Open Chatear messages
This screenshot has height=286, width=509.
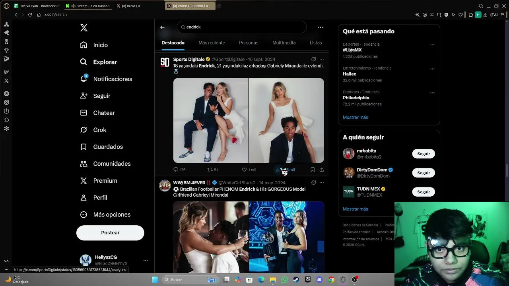97,113
